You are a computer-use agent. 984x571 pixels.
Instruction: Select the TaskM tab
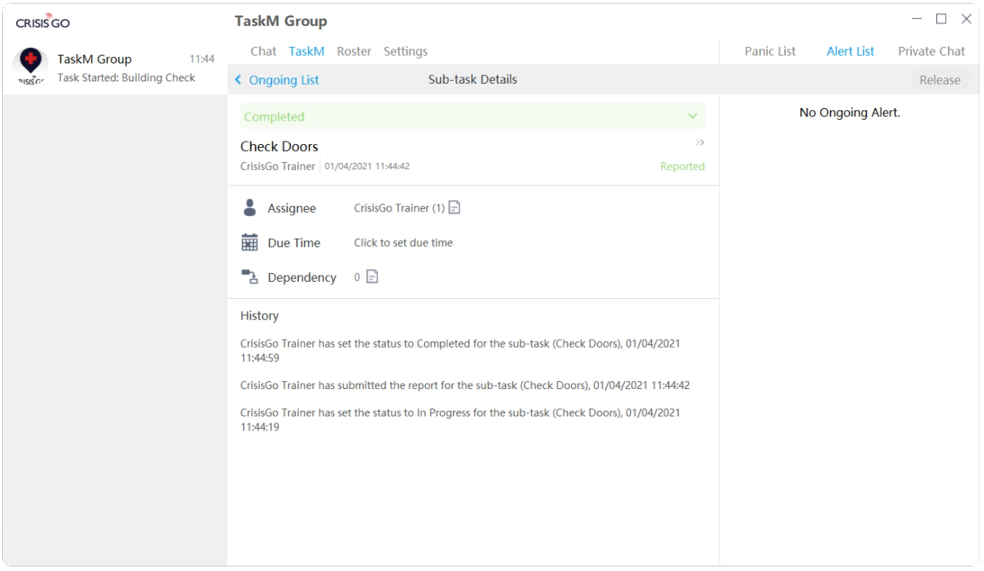click(x=306, y=51)
